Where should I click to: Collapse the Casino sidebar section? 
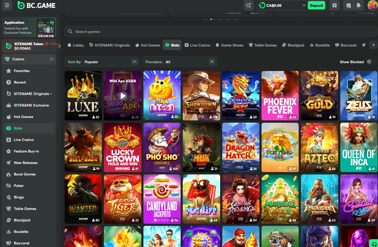point(52,59)
